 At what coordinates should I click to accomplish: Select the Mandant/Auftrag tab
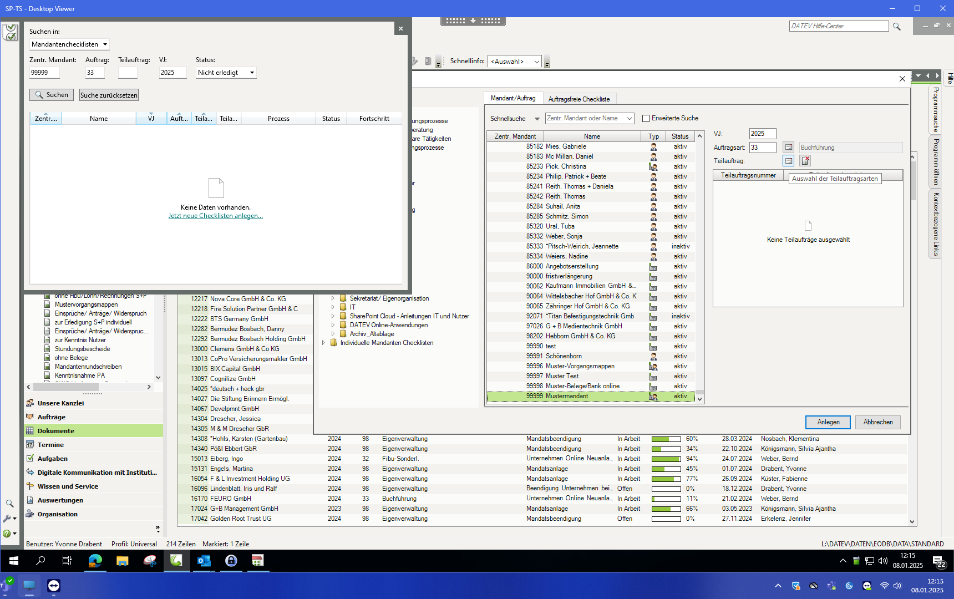(x=513, y=98)
